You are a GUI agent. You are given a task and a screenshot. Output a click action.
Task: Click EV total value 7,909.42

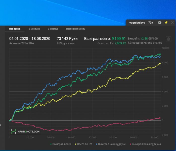[x=120, y=43]
